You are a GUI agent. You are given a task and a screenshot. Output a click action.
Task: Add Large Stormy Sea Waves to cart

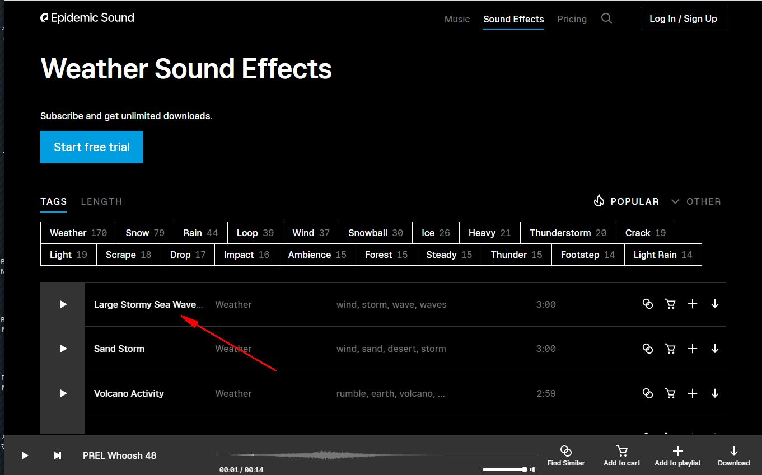pos(670,304)
